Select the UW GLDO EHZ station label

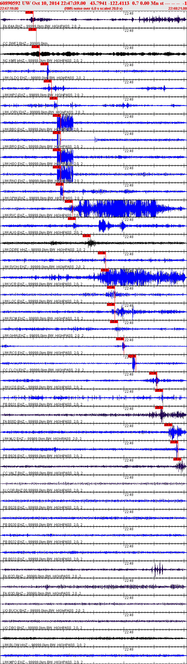tap(15, 78)
